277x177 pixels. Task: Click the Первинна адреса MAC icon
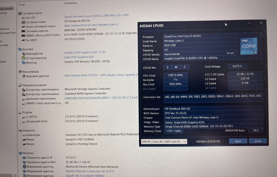point(24,162)
